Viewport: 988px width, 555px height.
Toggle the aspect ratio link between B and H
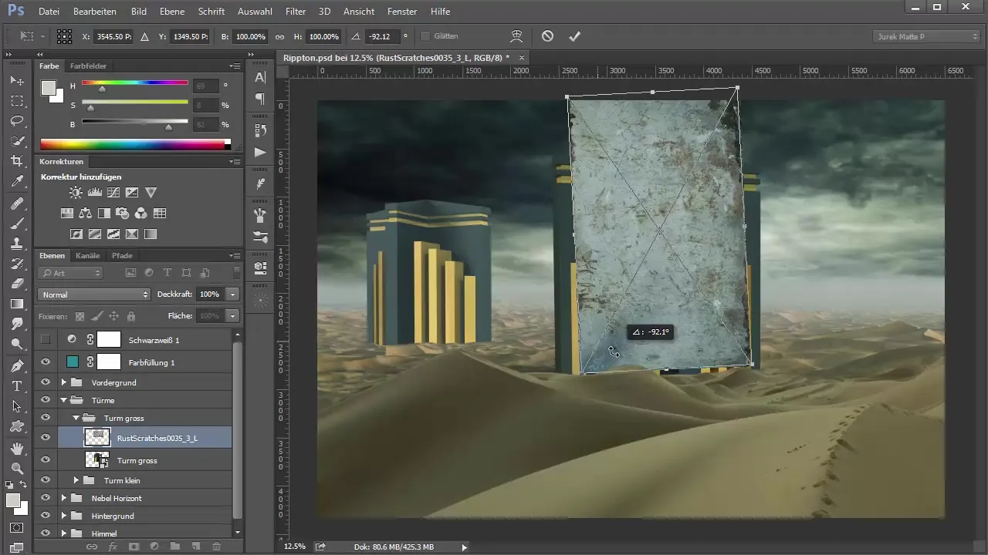[x=279, y=36]
